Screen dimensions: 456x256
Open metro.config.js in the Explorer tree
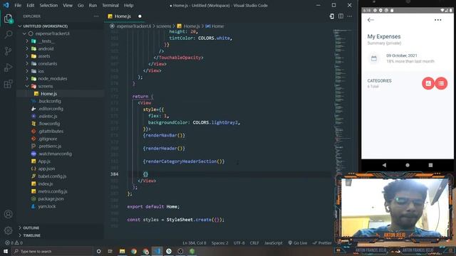(52, 191)
